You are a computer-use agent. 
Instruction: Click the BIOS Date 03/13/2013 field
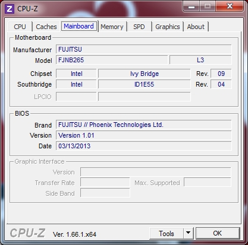[143, 146]
